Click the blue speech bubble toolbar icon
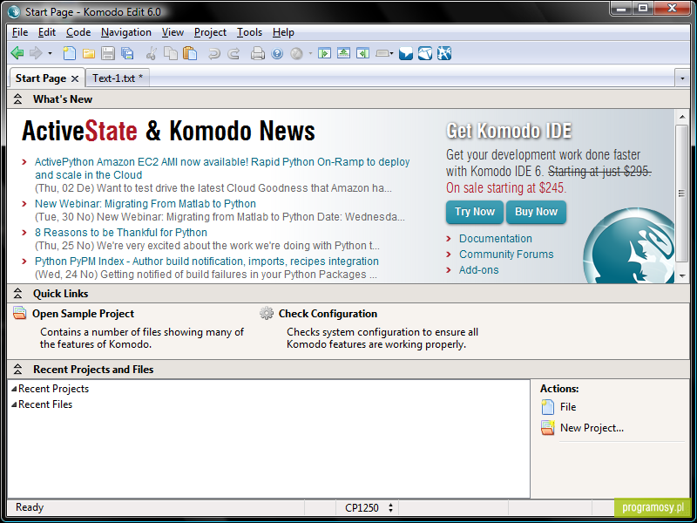The width and height of the screenshot is (697, 523). tap(406, 53)
